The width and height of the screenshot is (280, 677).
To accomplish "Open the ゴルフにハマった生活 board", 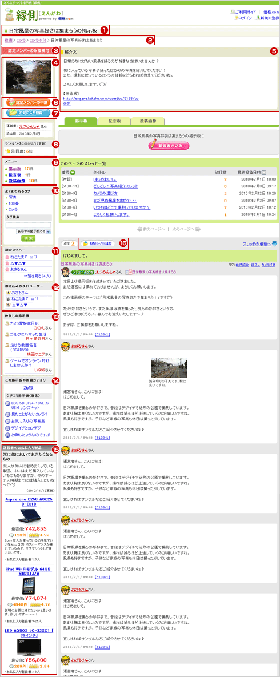I will 27,334.
